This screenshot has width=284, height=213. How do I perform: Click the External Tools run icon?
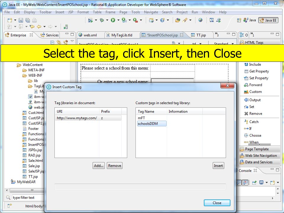[135, 20]
